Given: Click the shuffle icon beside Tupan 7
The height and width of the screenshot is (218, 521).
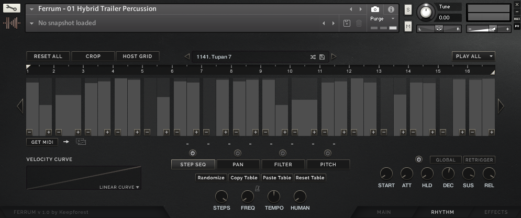Looking at the screenshot, I should (313, 56).
